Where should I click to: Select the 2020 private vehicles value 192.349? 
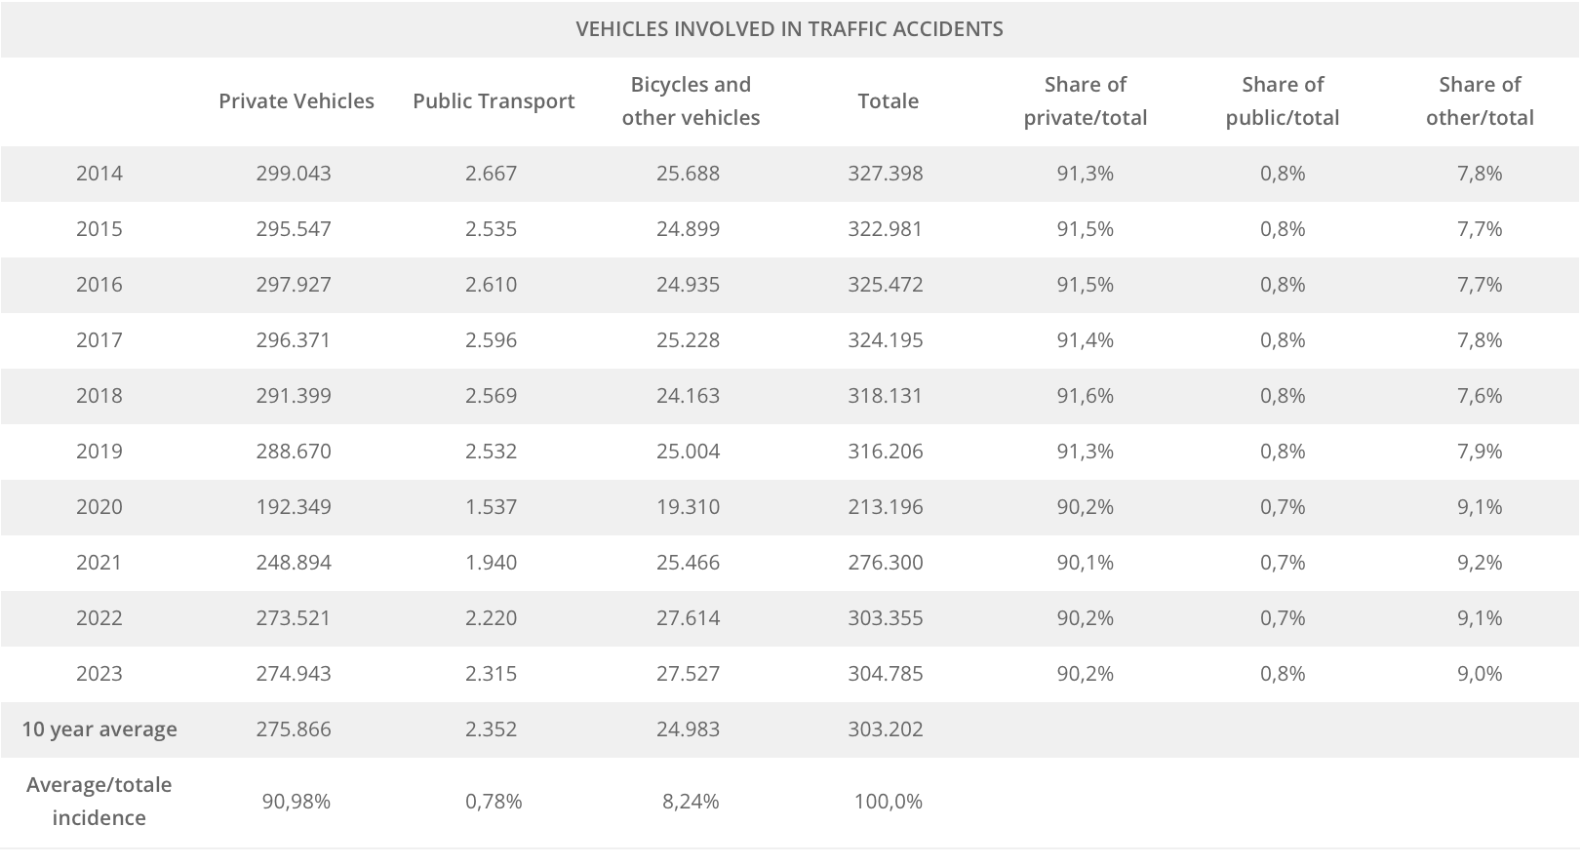(294, 507)
